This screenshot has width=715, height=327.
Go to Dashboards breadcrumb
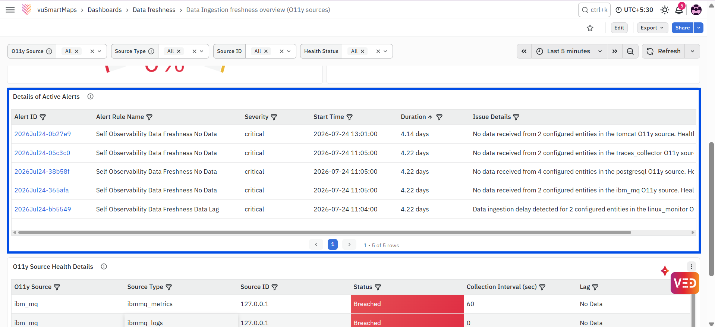click(105, 10)
